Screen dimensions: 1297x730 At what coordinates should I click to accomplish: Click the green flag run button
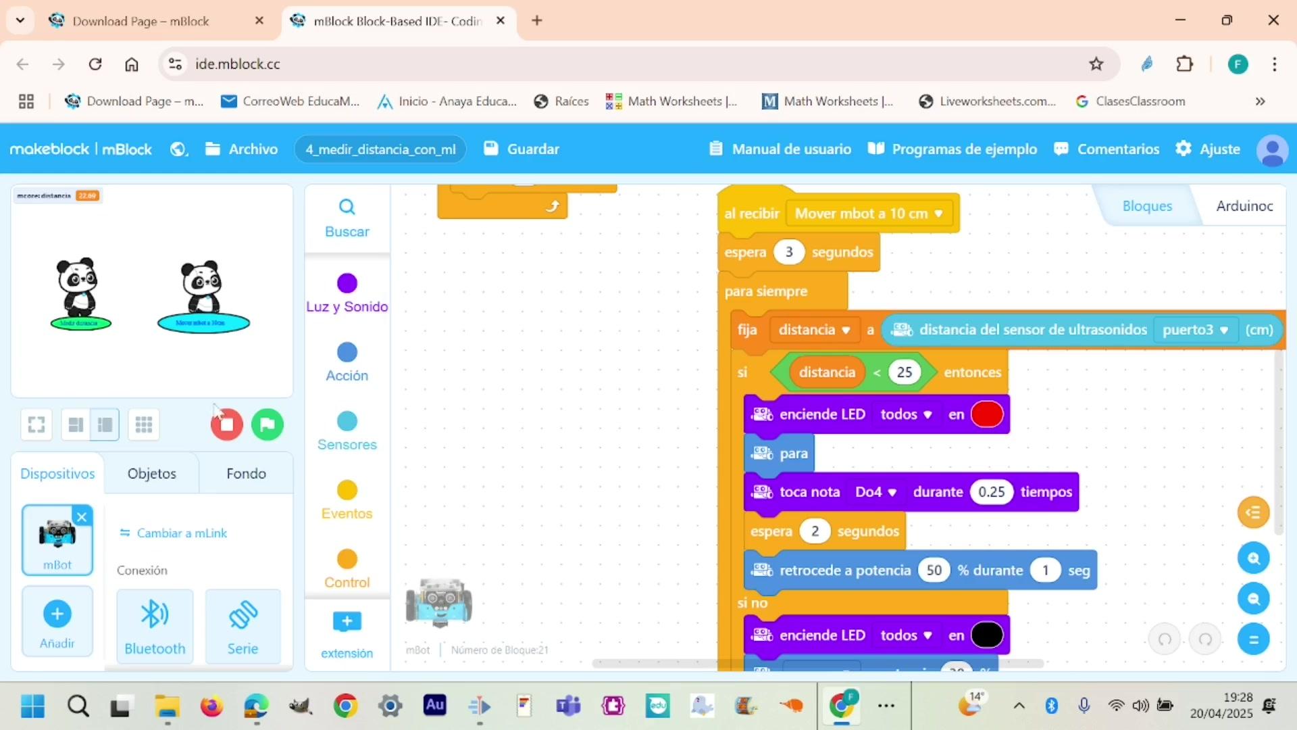268,424
